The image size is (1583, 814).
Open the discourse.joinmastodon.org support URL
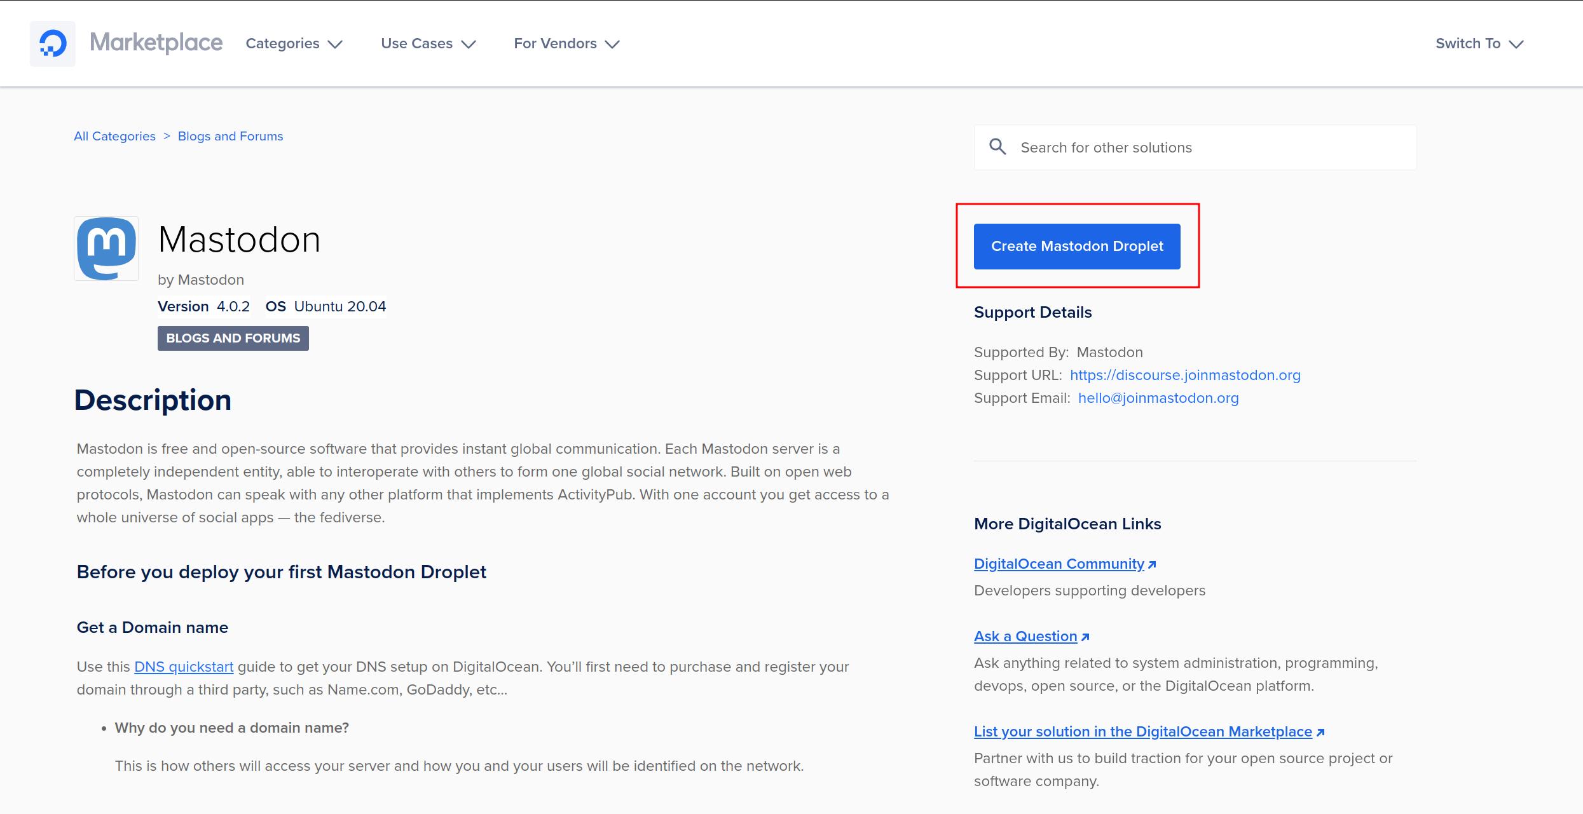(x=1185, y=375)
